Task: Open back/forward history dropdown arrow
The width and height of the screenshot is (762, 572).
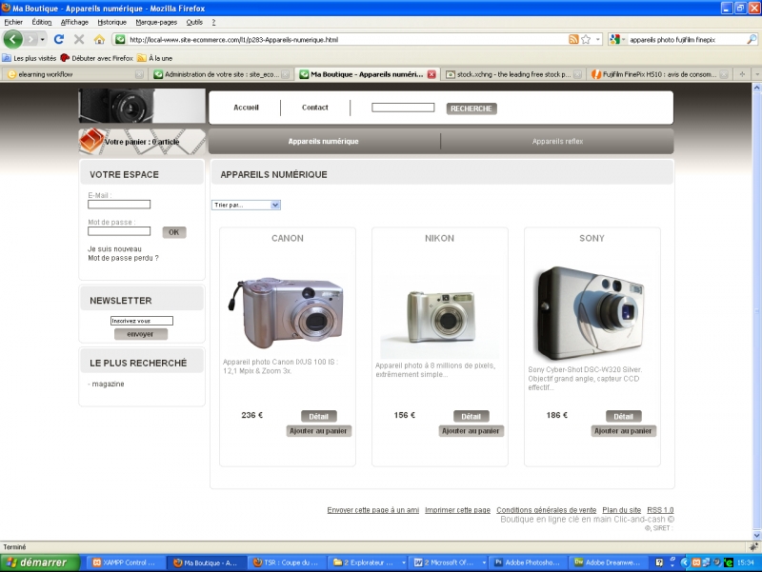Action: point(43,39)
